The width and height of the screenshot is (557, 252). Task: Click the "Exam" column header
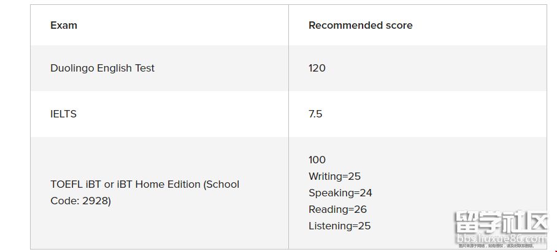click(64, 25)
